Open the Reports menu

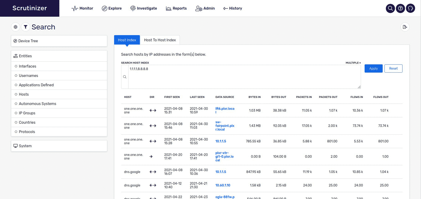[176, 8]
